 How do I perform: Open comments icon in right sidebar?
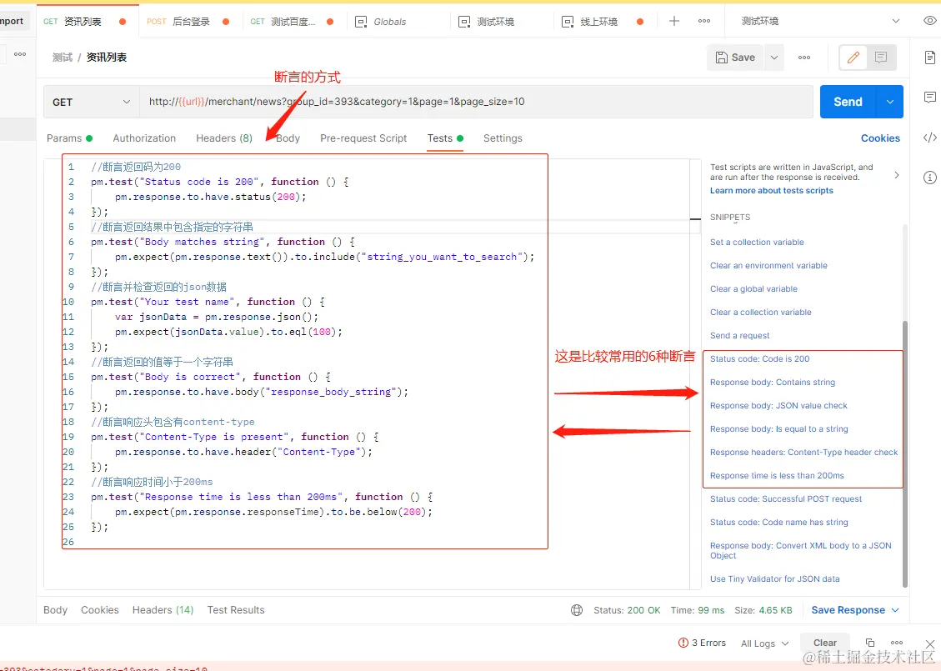click(x=929, y=98)
